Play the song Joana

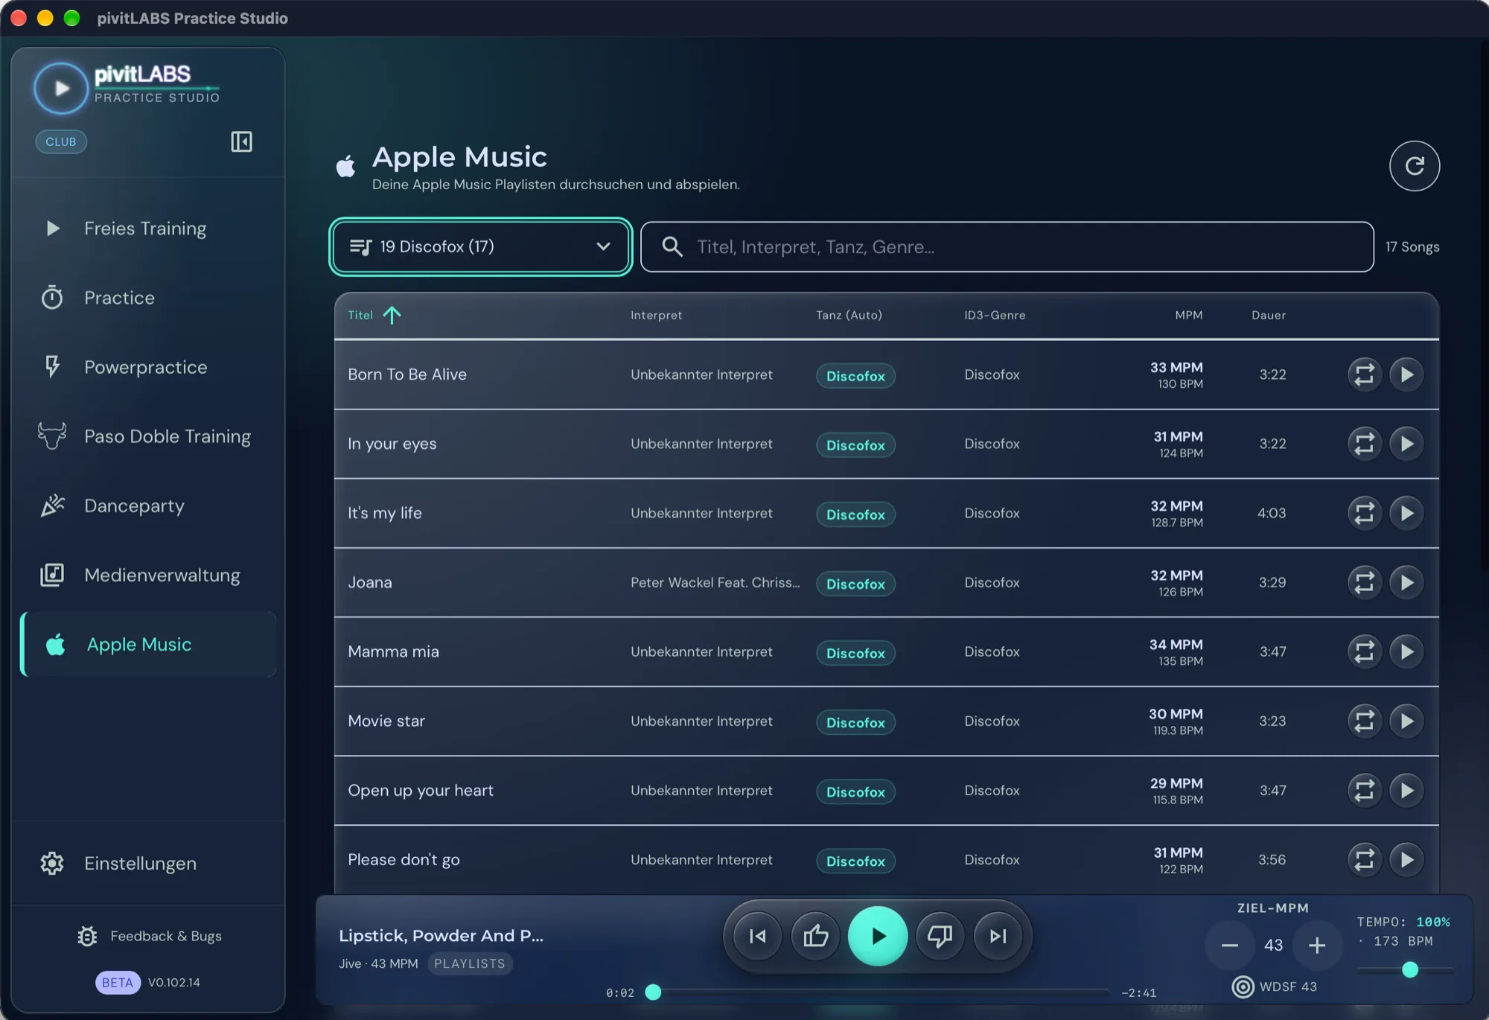1406,582
